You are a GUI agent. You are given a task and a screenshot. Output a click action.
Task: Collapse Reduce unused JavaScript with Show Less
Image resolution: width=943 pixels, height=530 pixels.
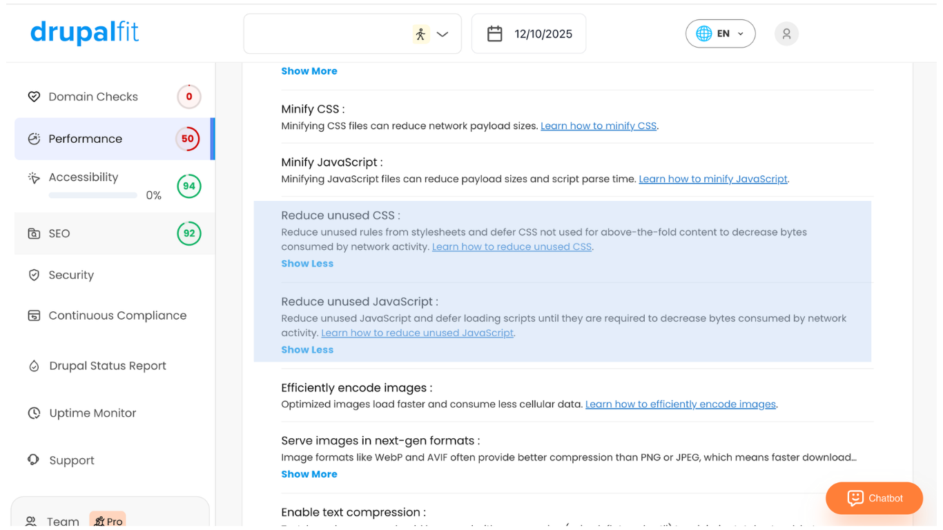coord(307,350)
